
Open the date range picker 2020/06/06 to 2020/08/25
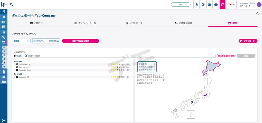point(46,41)
